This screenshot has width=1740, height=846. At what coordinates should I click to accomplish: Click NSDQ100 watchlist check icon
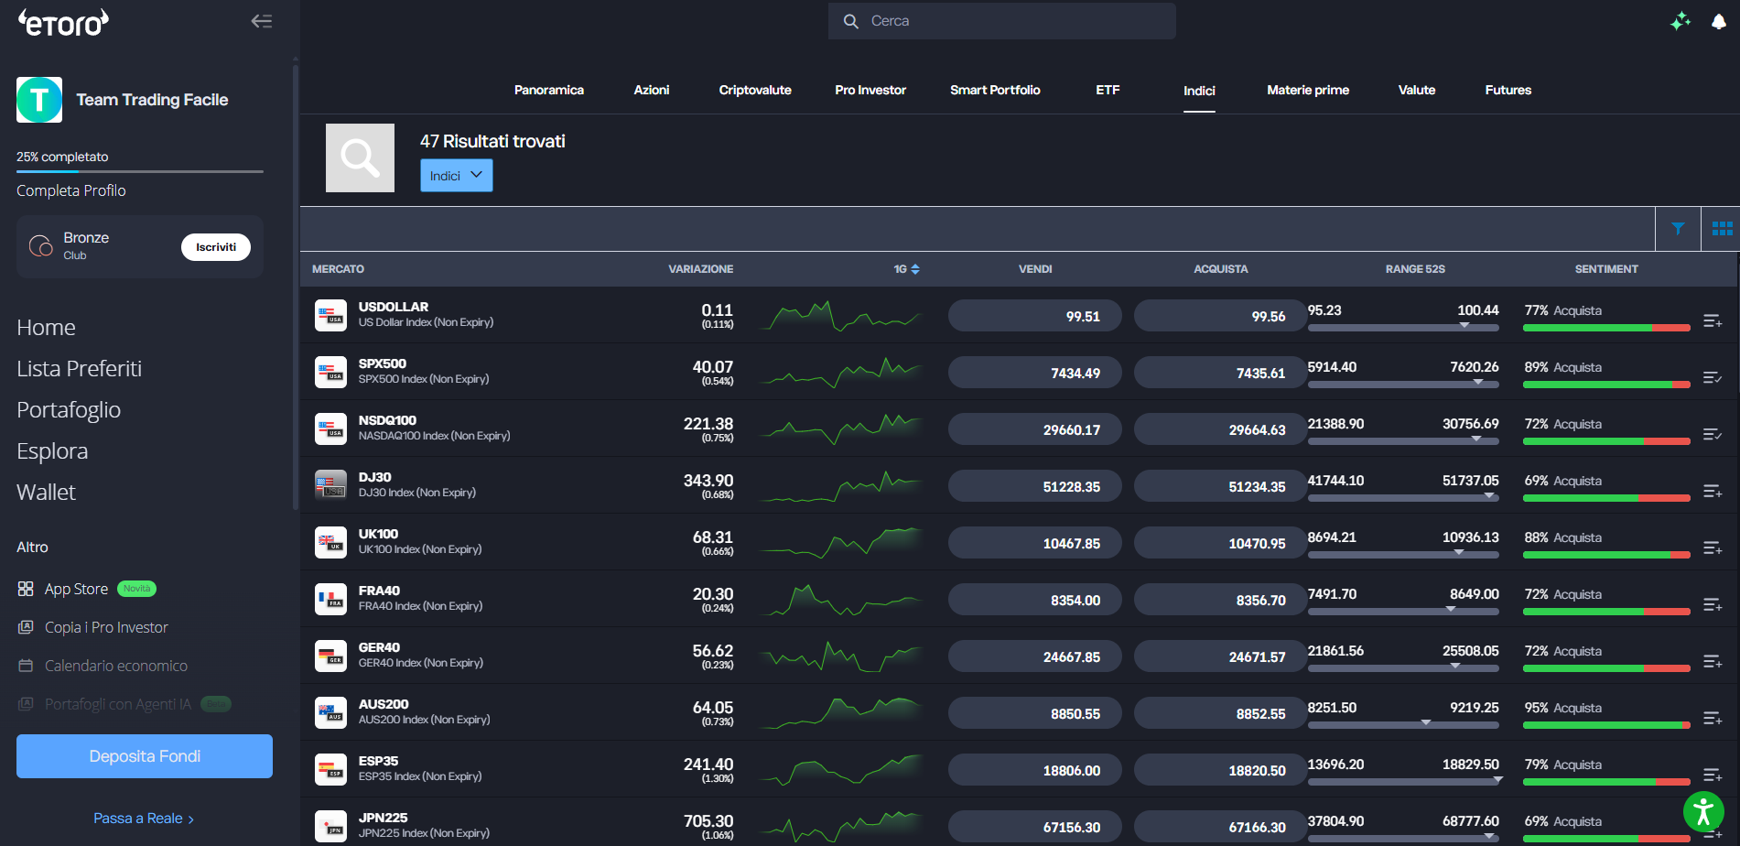[x=1713, y=434]
